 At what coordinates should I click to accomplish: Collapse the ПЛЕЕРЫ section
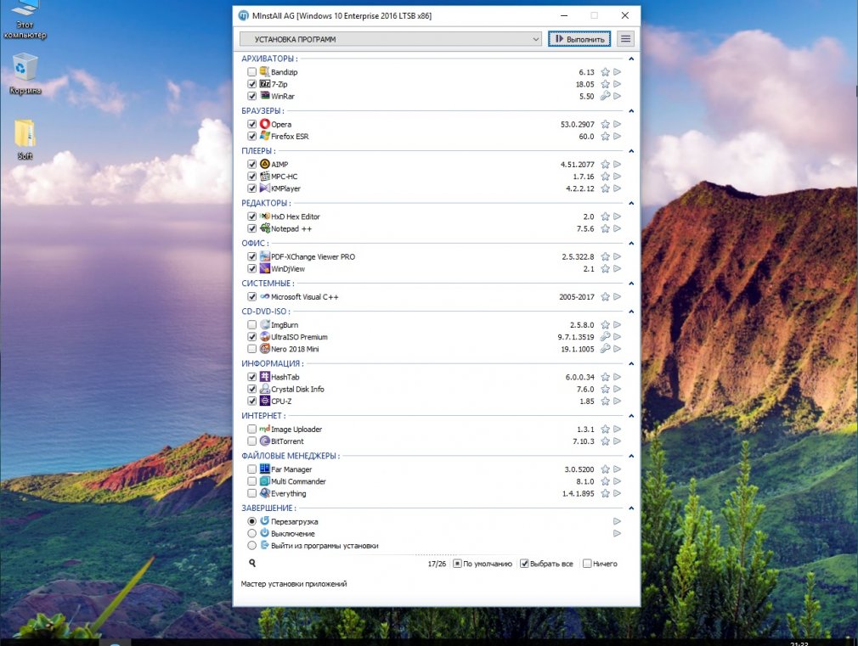pyautogui.click(x=631, y=151)
